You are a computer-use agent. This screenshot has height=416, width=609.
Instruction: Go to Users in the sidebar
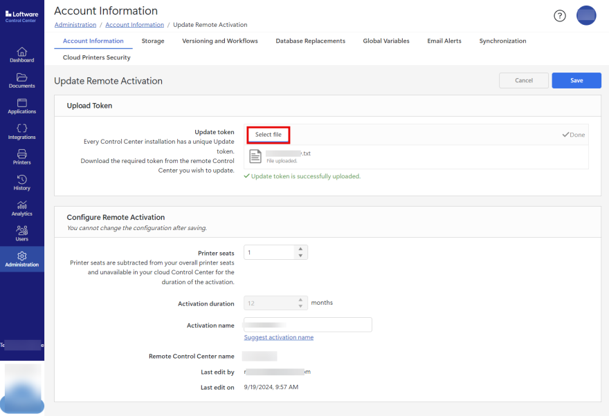point(21,234)
